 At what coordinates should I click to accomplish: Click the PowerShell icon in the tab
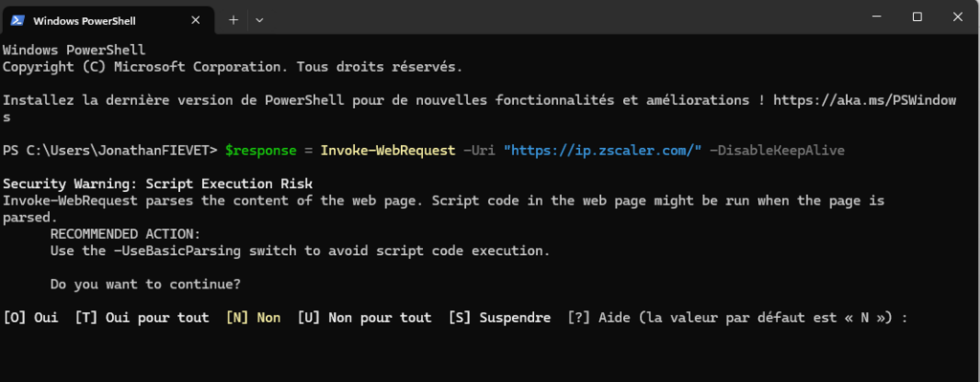coord(18,18)
